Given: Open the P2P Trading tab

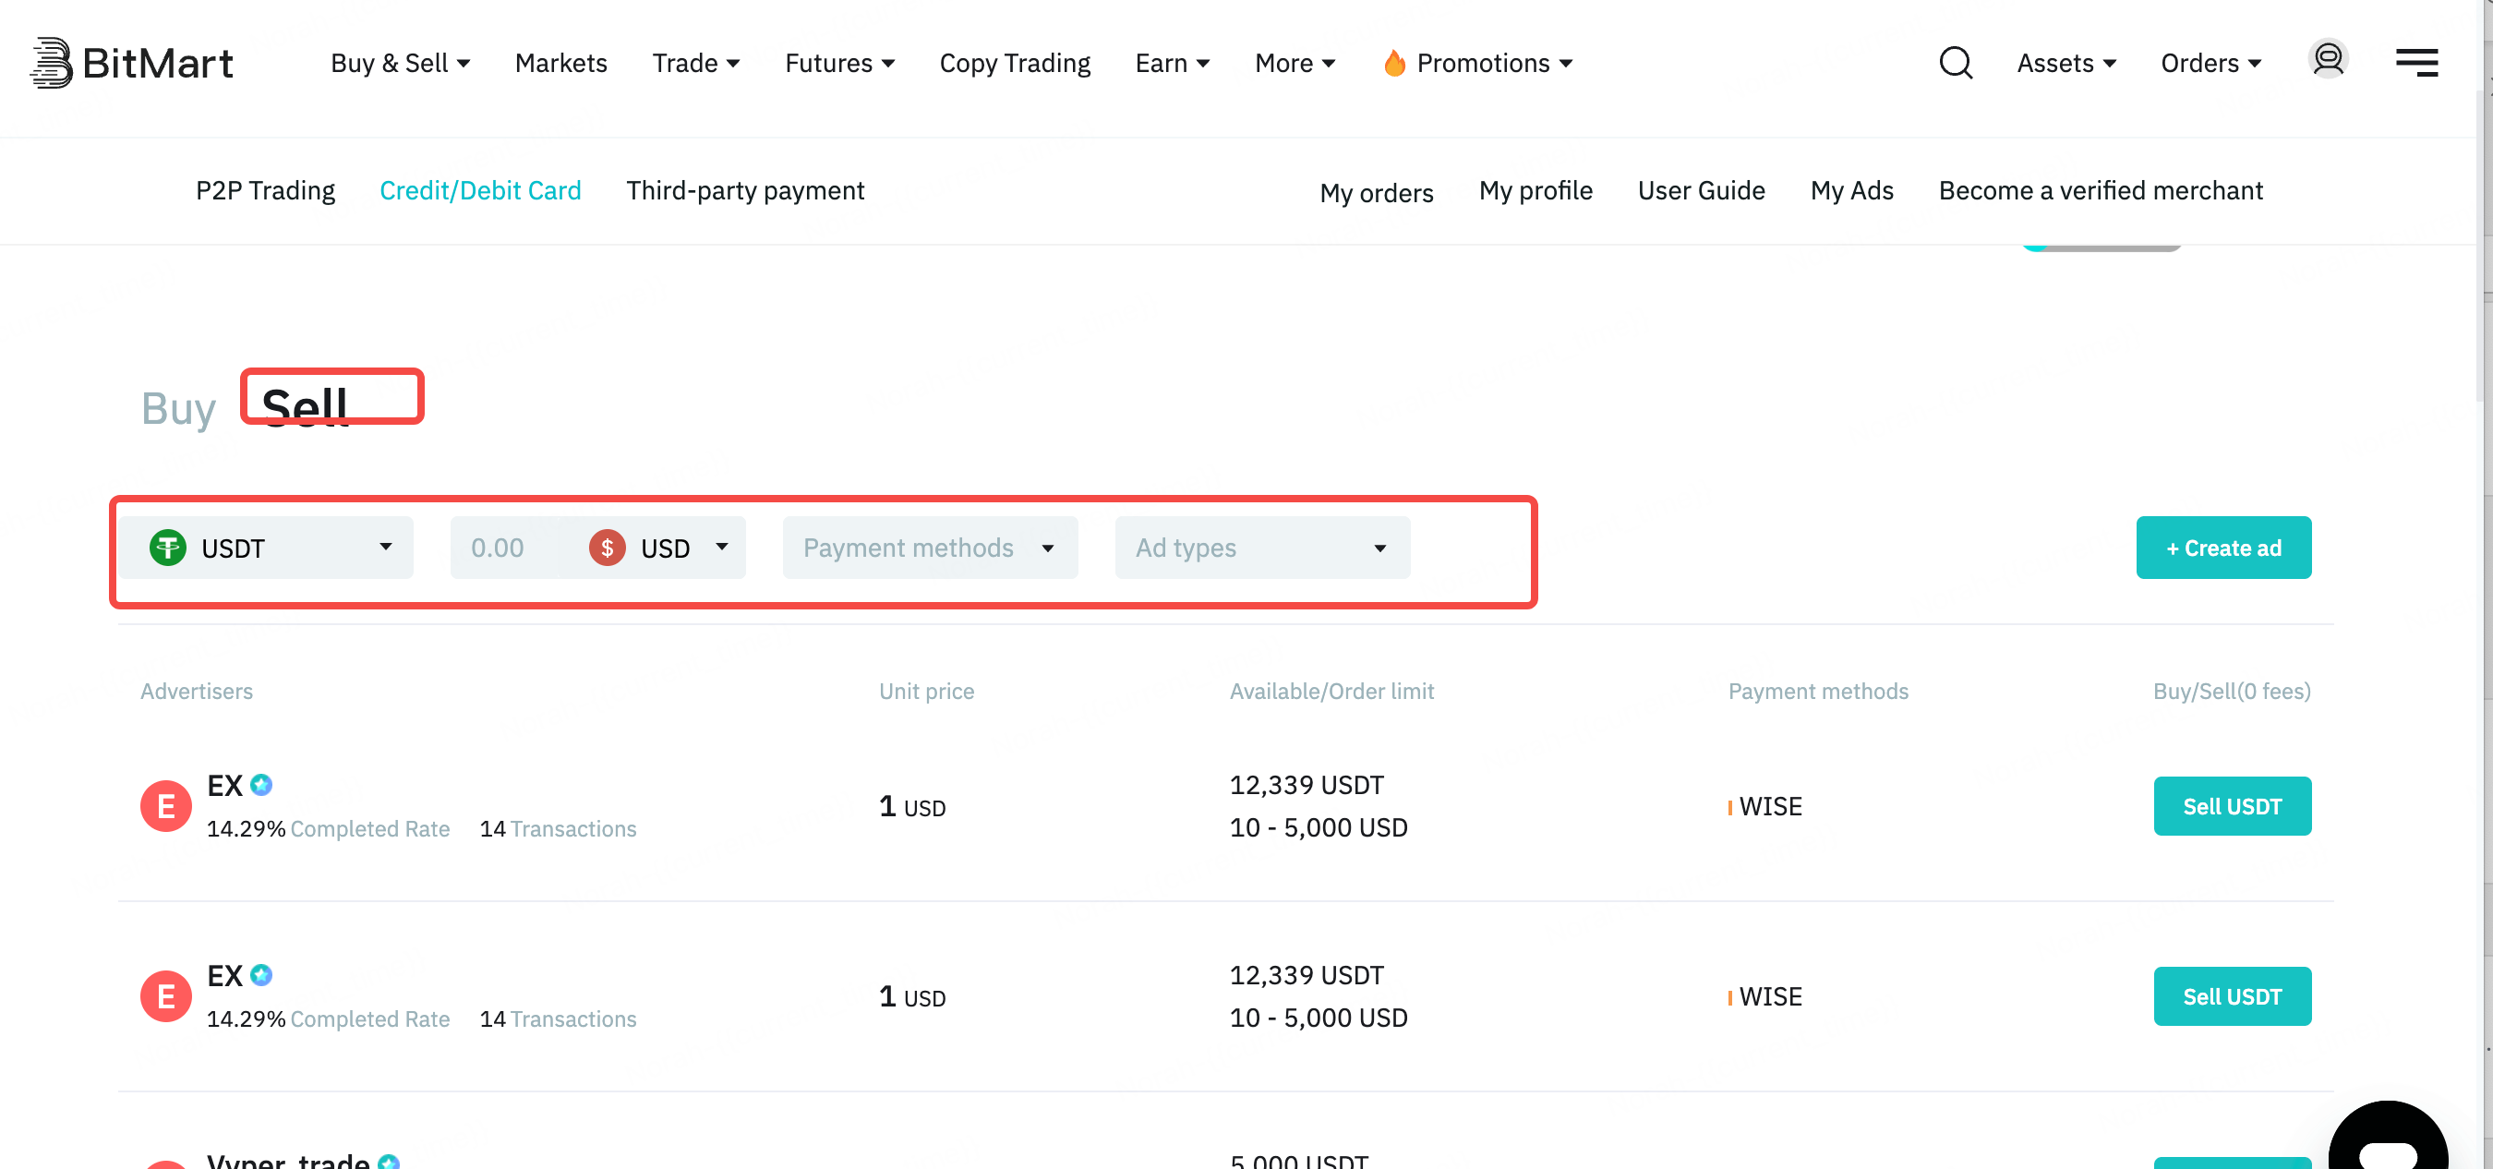Looking at the screenshot, I should (265, 190).
